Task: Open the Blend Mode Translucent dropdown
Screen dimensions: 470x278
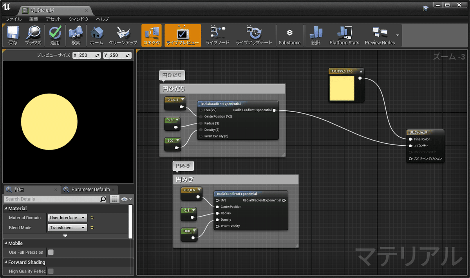Action: (x=68, y=227)
